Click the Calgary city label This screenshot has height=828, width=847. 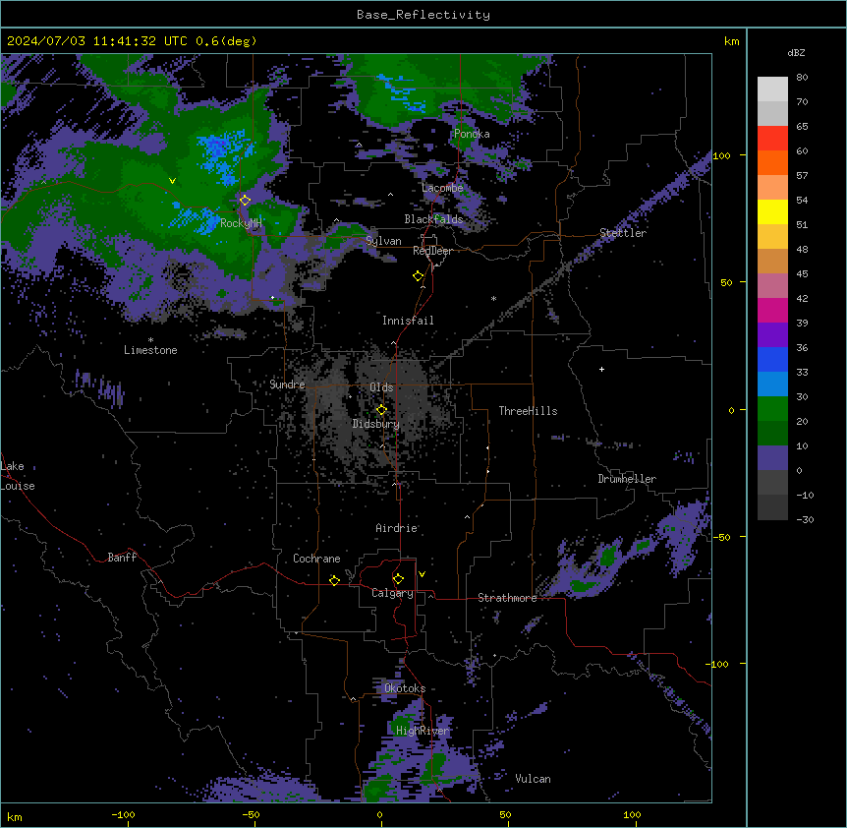[392, 593]
